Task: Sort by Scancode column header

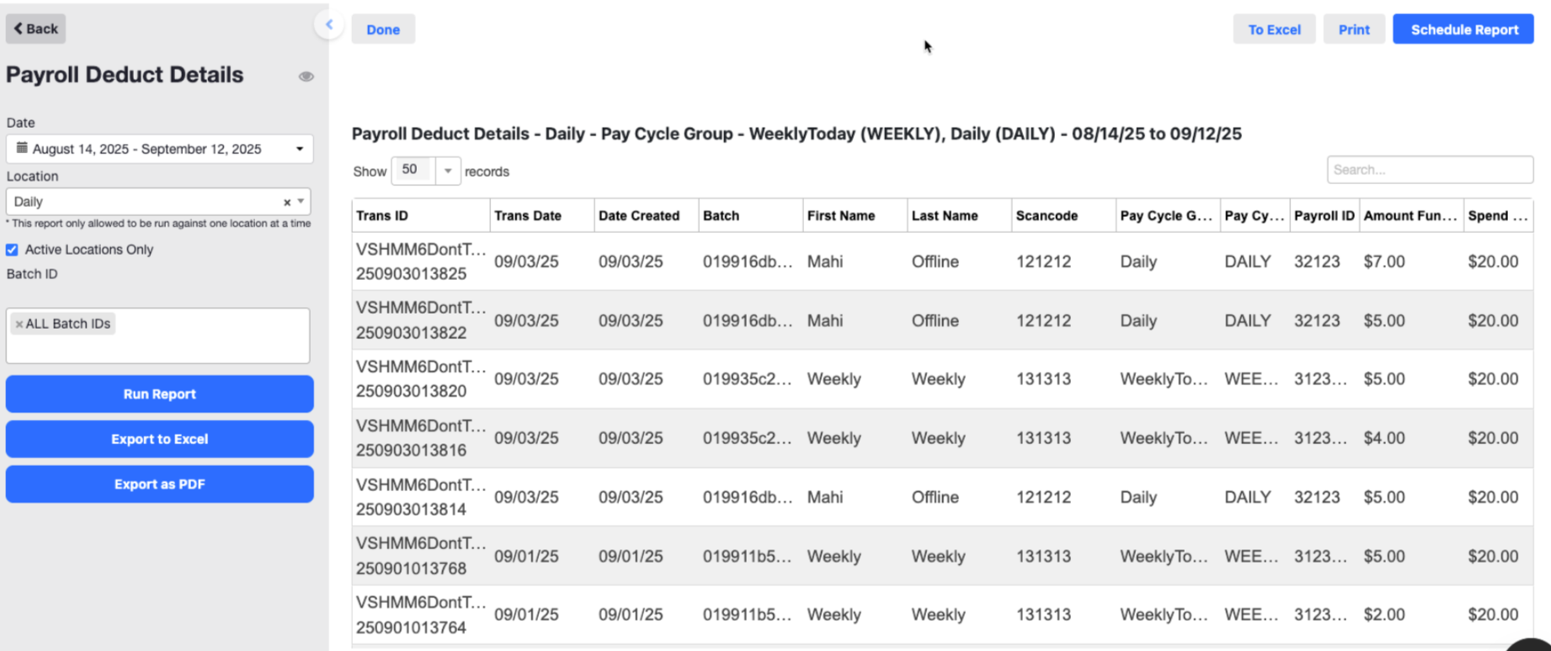Action: click(1064, 215)
